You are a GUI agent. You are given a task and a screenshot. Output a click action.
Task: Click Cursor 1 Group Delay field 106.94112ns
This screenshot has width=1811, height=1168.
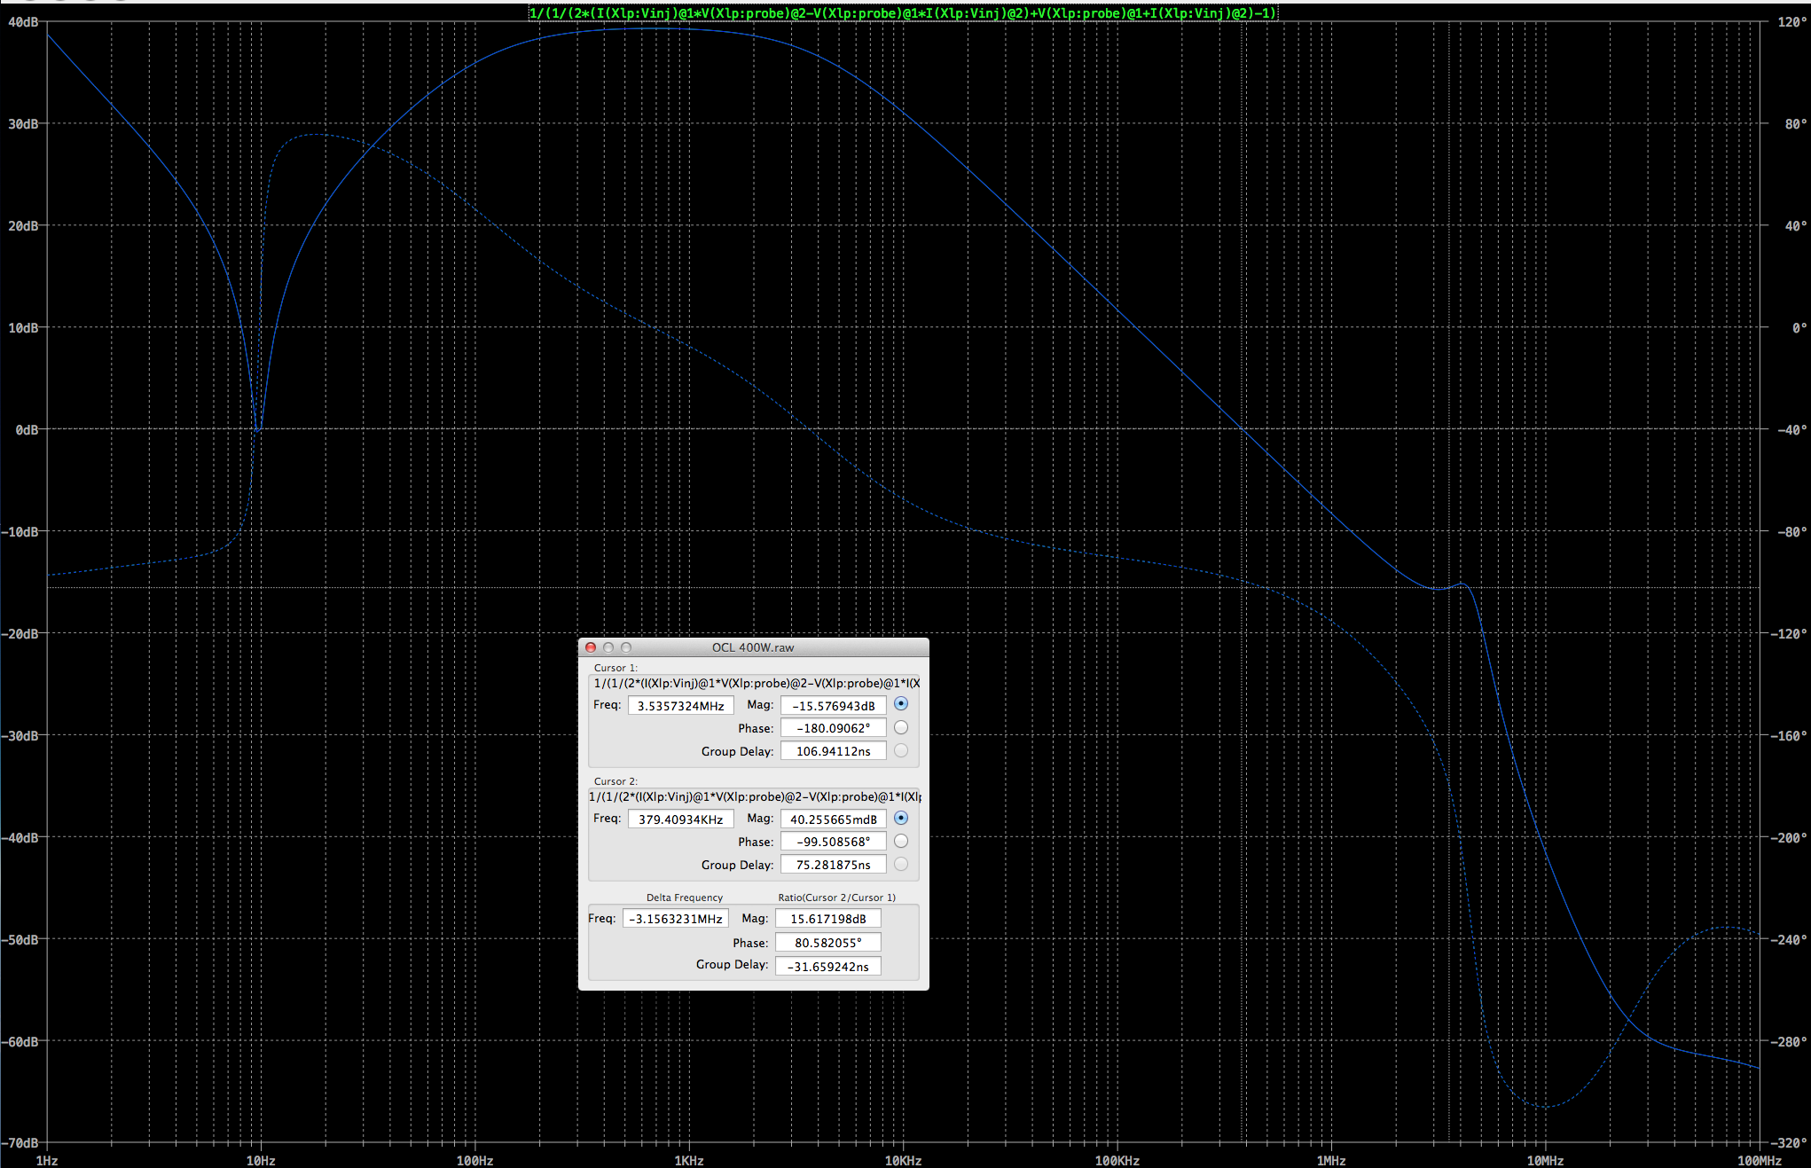coord(833,751)
